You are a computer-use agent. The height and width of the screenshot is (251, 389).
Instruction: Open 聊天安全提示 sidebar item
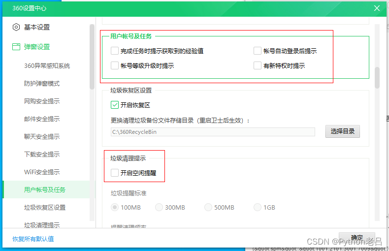42,136
